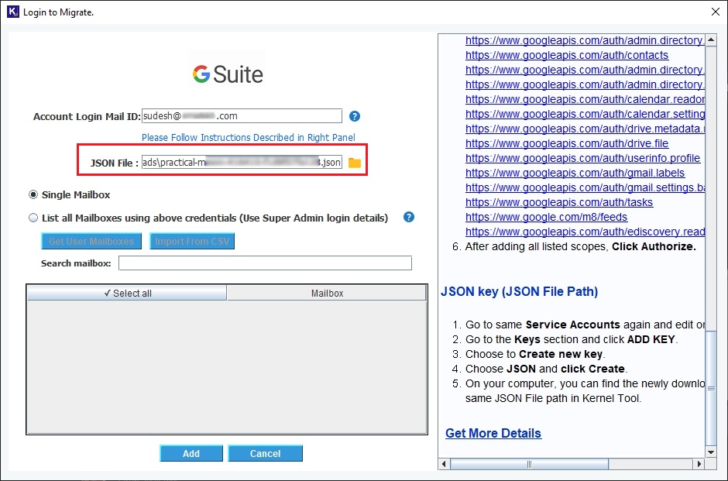Click the Add button
This screenshot has height=481, width=728.
(x=191, y=454)
